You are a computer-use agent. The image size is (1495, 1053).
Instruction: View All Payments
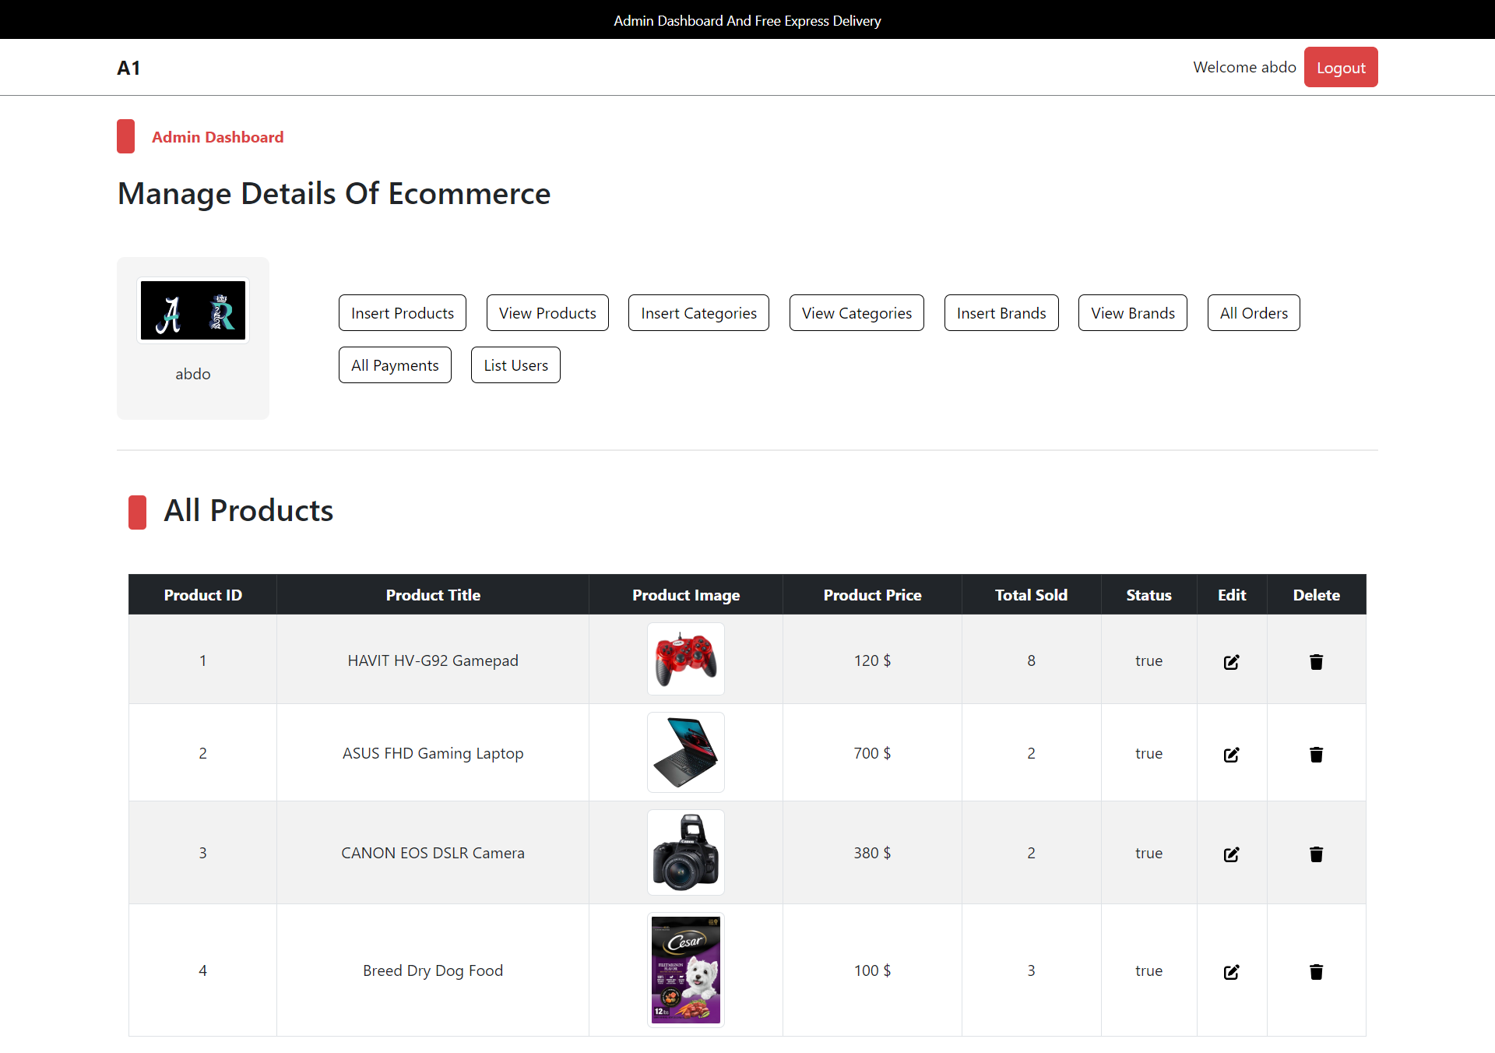tap(395, 365)
